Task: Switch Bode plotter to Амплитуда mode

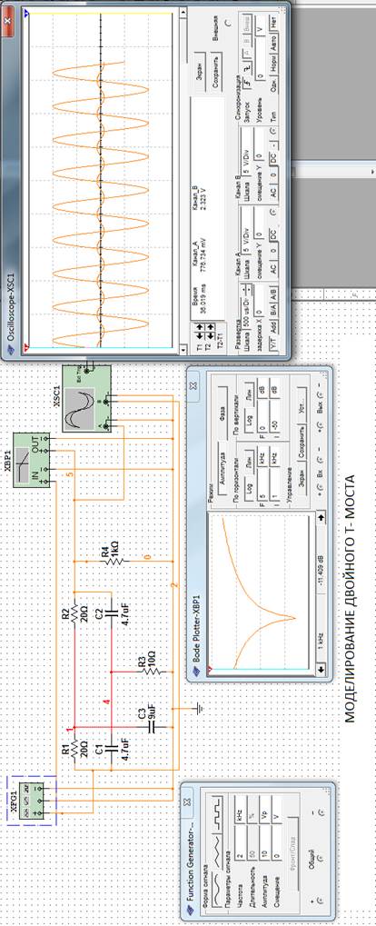Action: click(223, 468)
